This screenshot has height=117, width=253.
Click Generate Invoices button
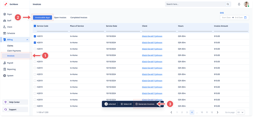point(145,104)
